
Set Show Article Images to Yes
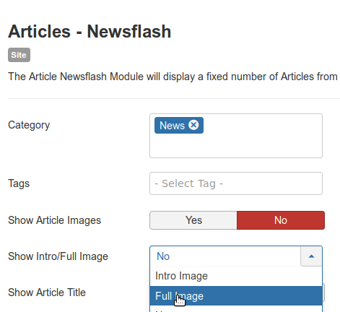click(193, 220)
